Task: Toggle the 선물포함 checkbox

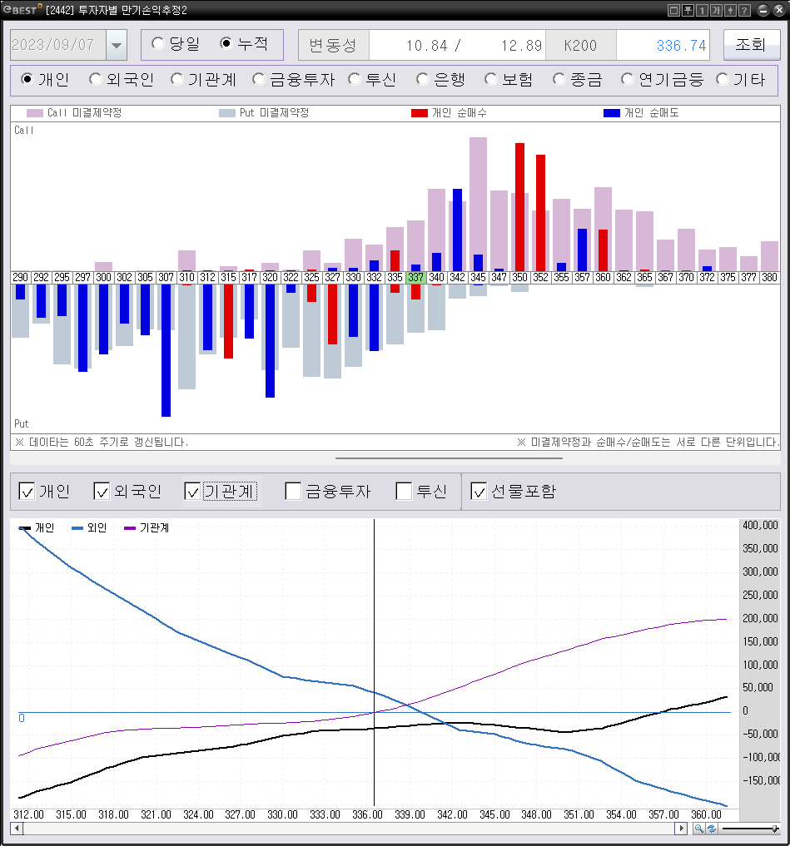Action: coord(479,491)
